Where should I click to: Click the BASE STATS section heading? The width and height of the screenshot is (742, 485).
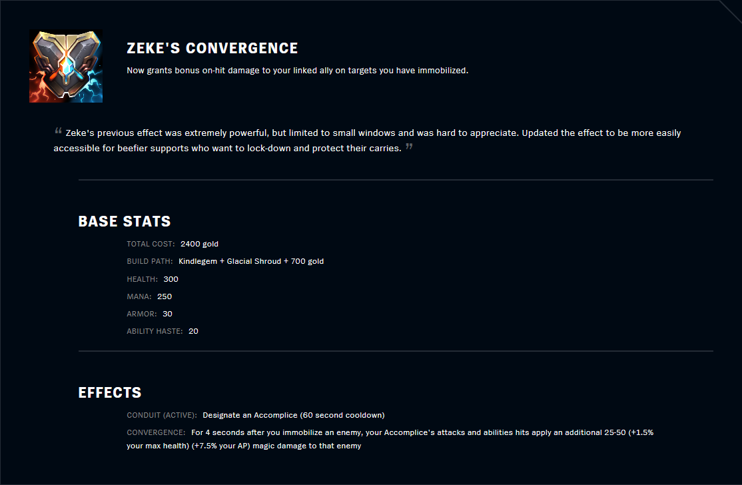click(x=125, y=221)
